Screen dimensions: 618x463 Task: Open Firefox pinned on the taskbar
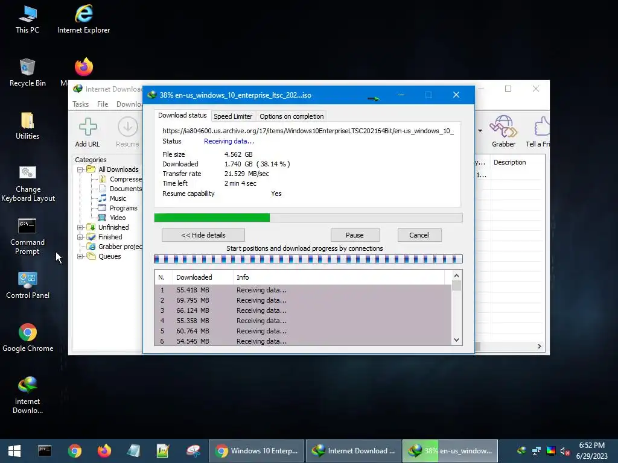click(104, 451)
